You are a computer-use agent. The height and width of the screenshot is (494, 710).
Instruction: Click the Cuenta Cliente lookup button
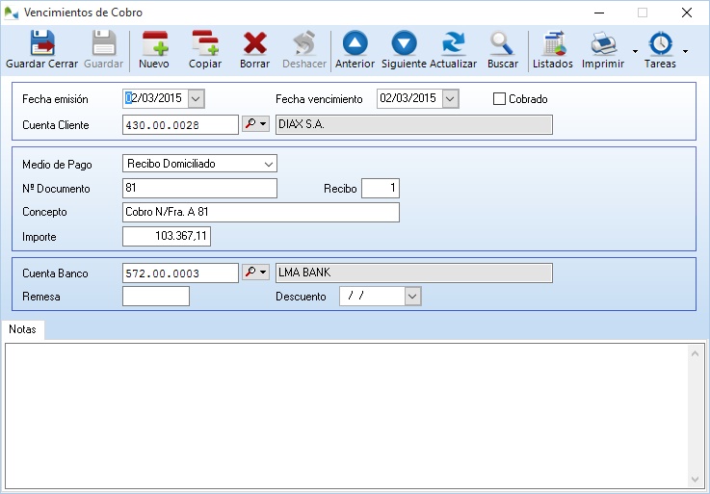255,124
